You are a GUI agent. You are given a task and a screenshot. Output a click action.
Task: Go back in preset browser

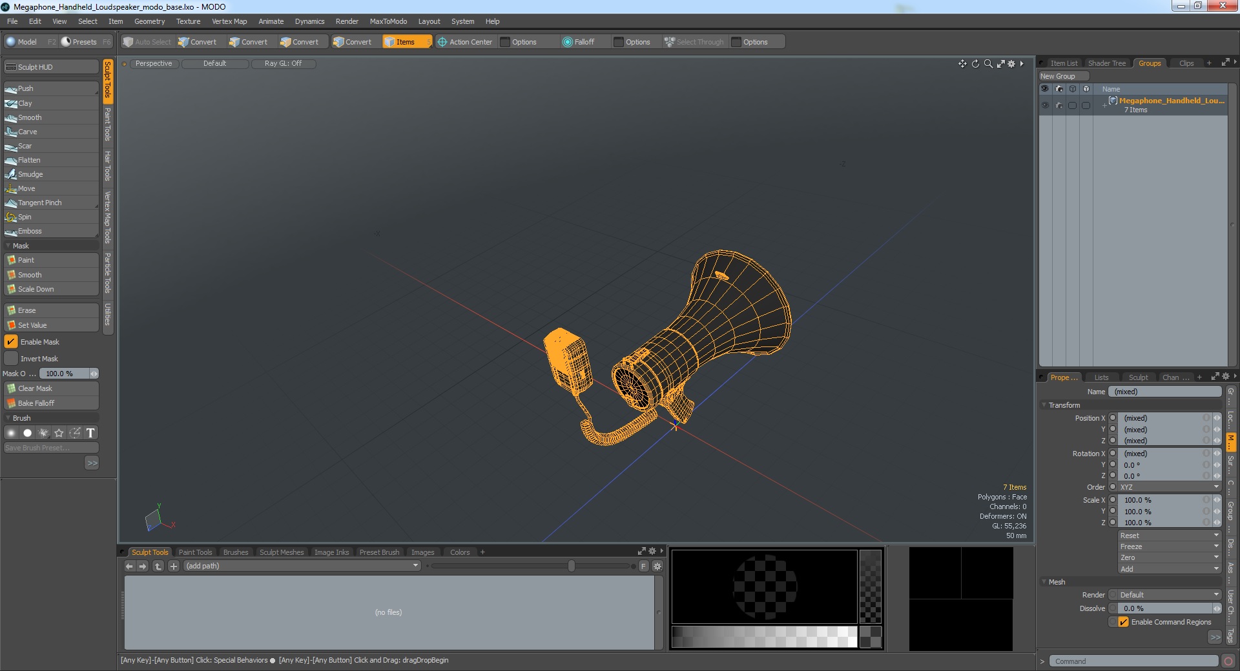point(129,566)
